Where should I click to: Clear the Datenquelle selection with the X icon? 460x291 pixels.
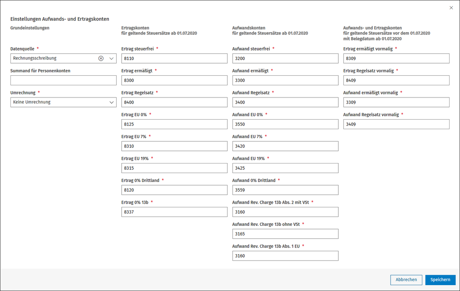[x=101, y=59]
